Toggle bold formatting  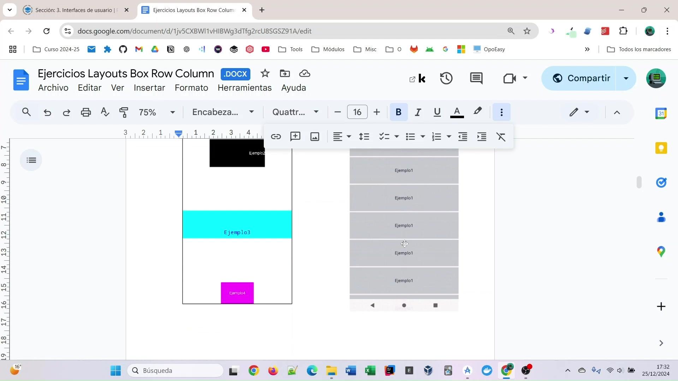pyautogui.click(x=399, y=112)
